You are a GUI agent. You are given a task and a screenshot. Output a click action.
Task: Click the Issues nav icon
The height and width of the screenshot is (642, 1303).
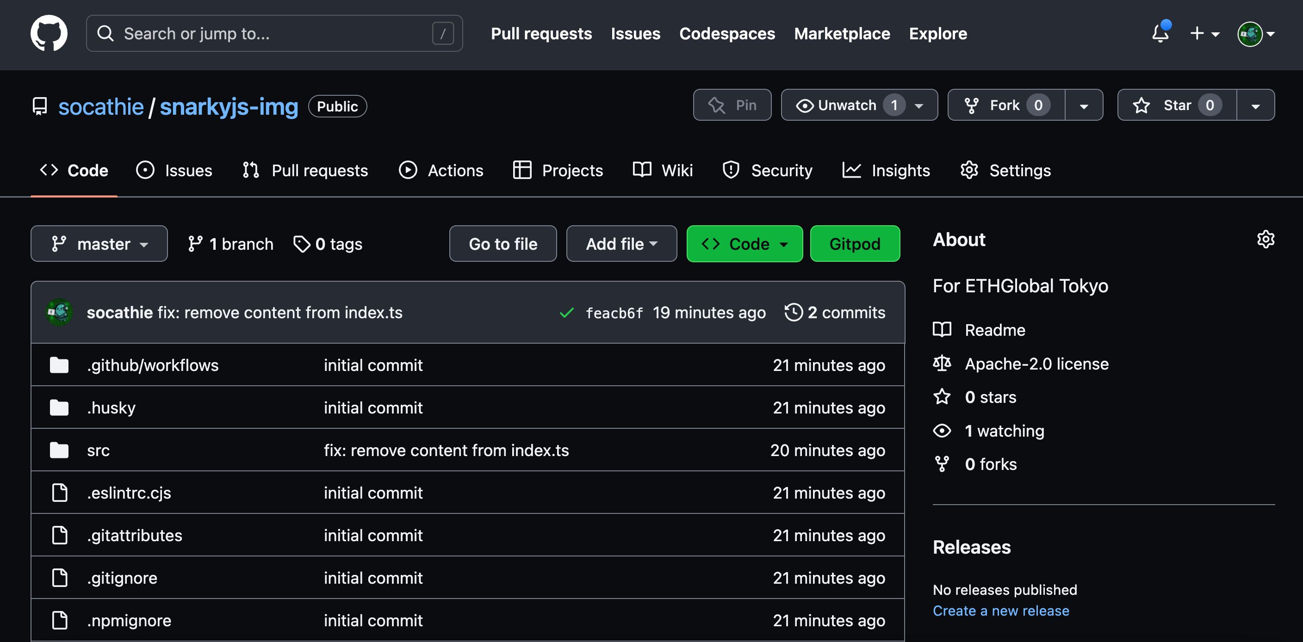[x=145, y=169]
